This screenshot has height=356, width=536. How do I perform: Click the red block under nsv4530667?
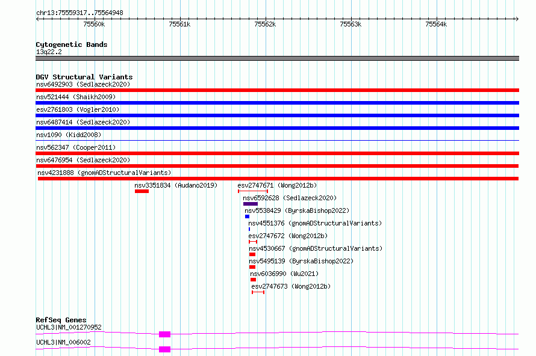coord(252,254)
